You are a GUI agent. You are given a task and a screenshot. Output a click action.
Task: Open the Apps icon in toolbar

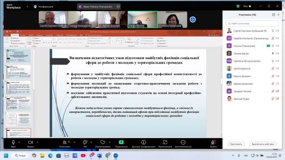click(x=165, y=142)
